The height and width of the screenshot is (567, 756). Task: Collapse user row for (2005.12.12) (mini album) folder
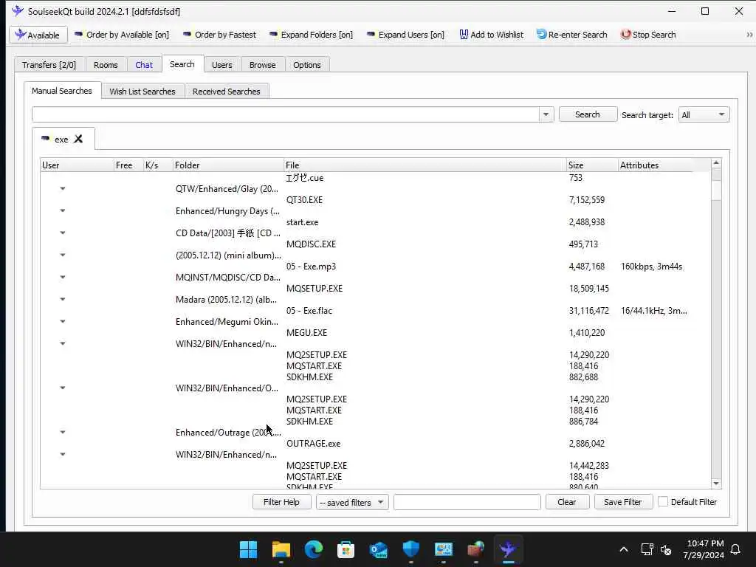coord(63,255)
